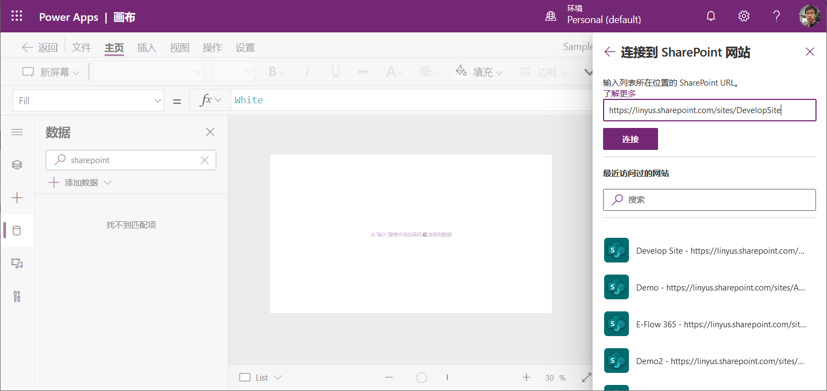Click the zoom slider handle

pyautogui.click(x=421, y=377)
